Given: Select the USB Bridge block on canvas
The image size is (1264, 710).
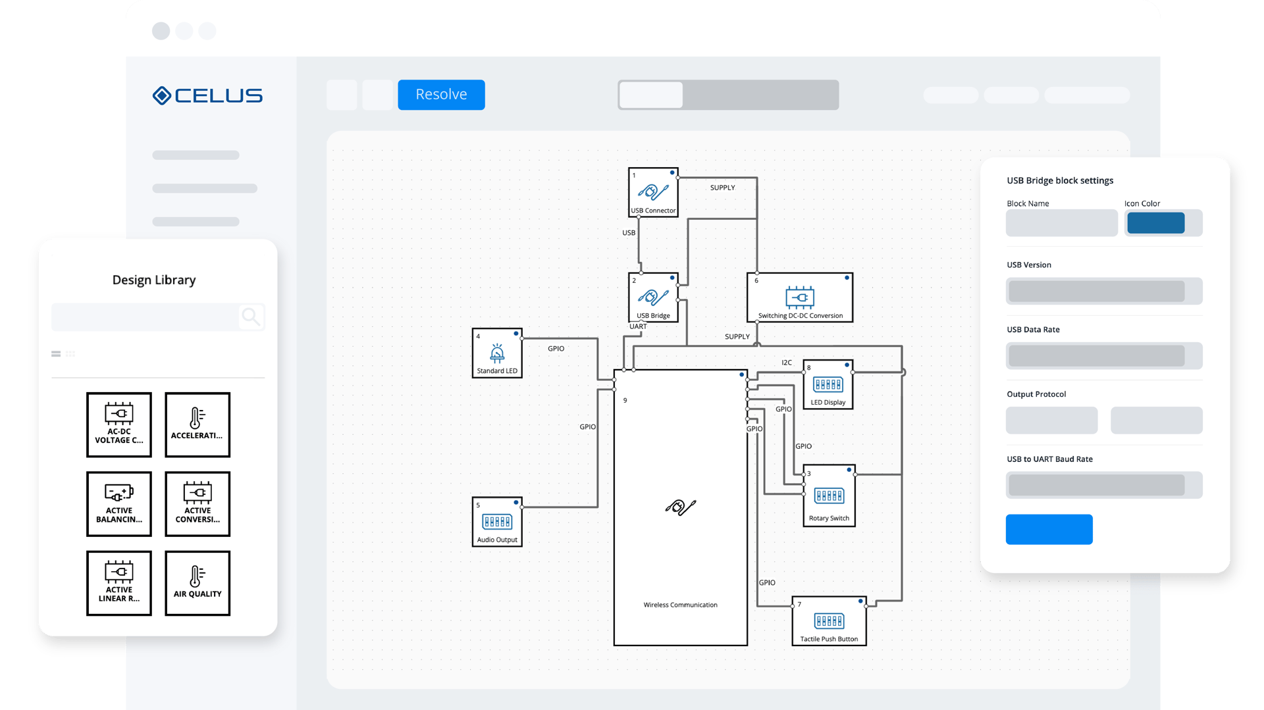Looking at the screenshot, I should [x=653, y=297].
